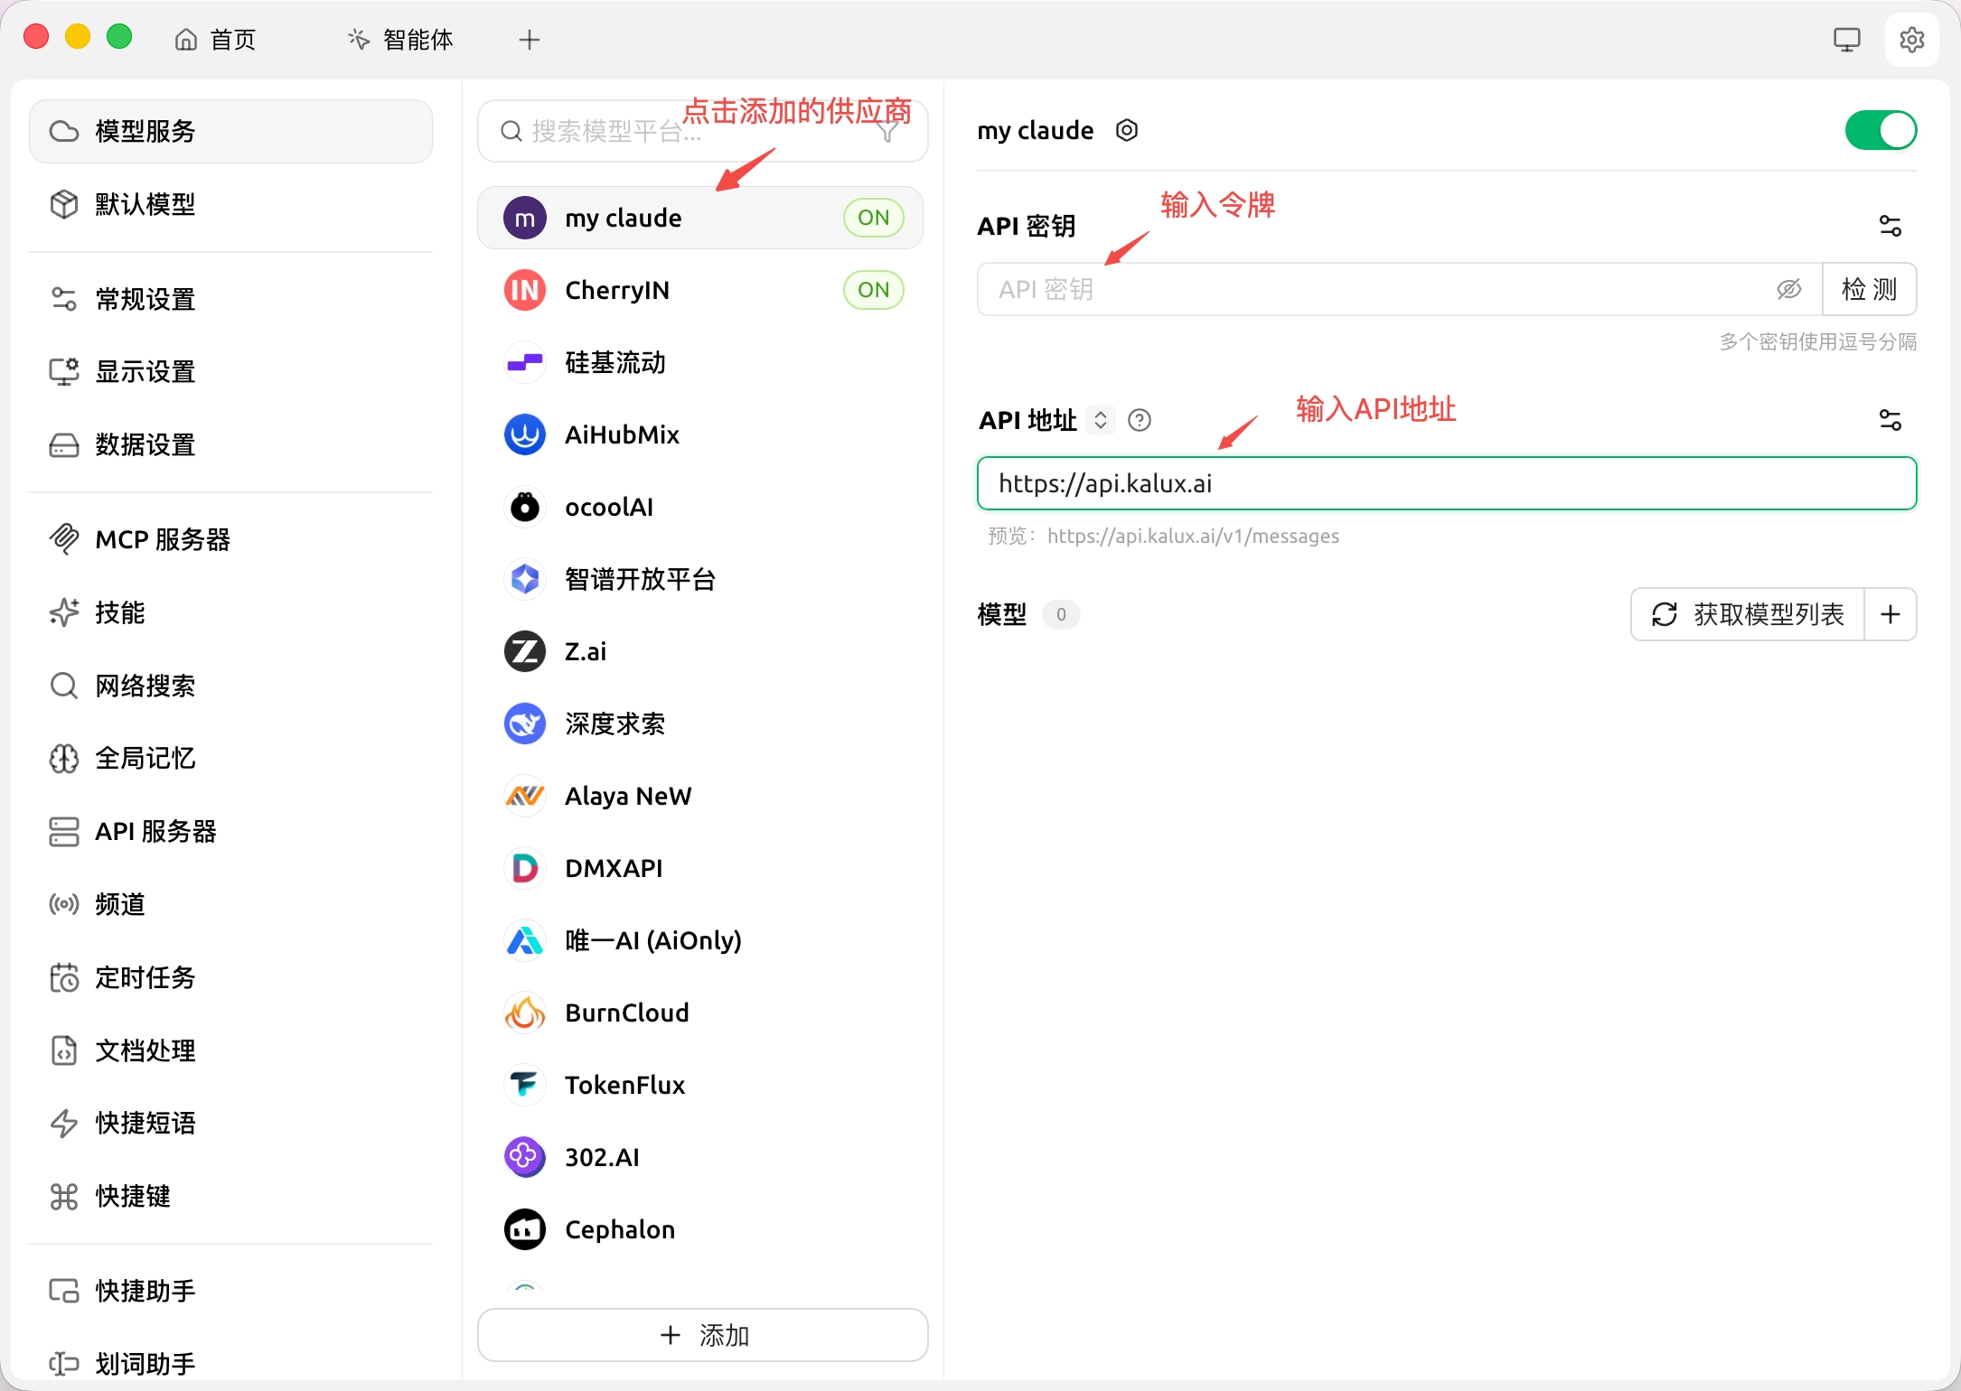Add a model with the plus button
Image resolution: width=1961 pixels, height=1391 pixels.
coord(1890,614)
